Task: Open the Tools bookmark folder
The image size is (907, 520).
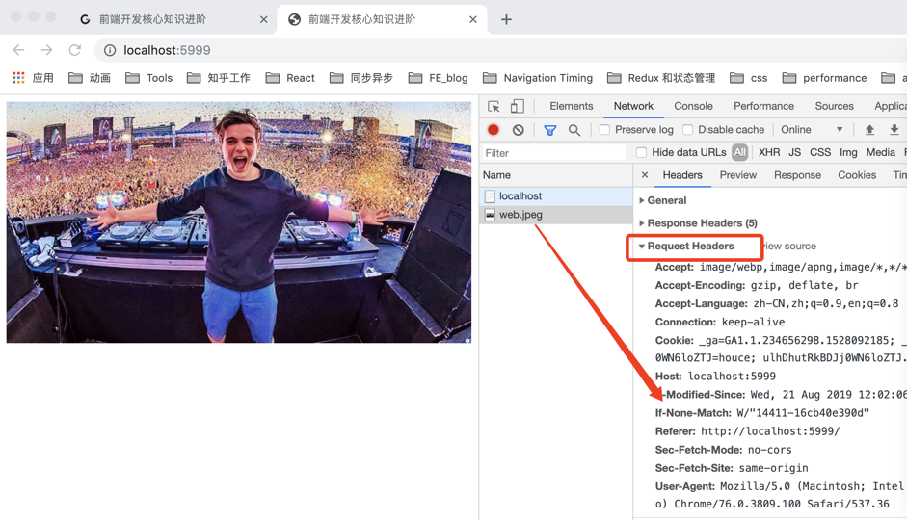Action: point(149,78)
